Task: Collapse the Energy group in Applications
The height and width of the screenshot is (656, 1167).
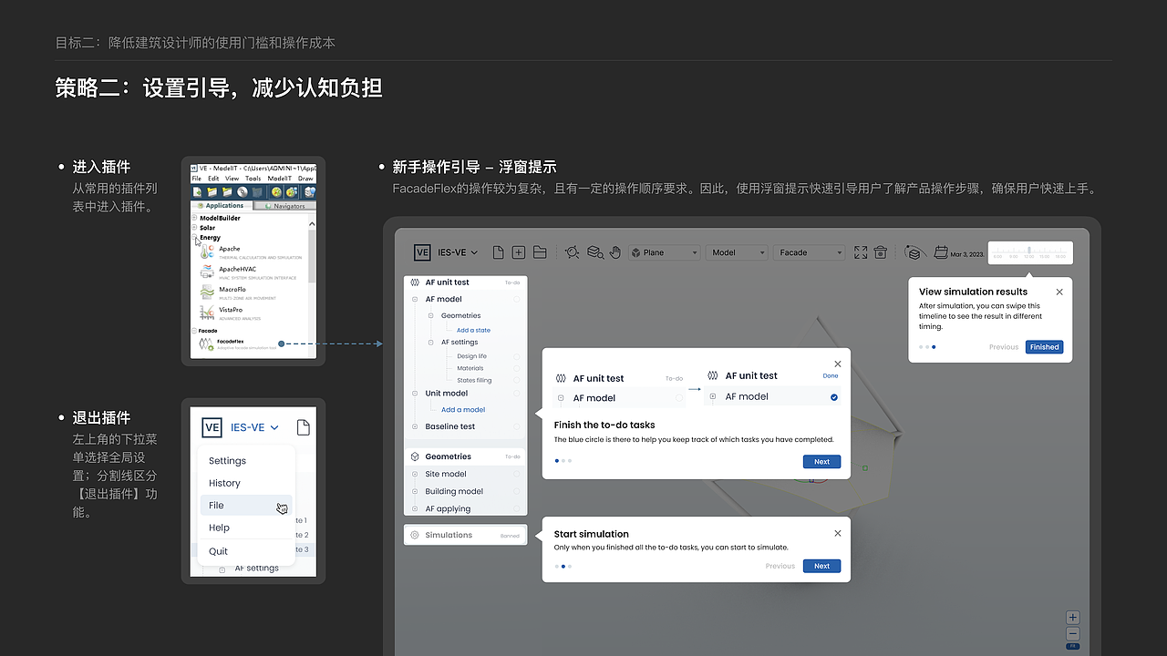Action: tap(195, 238)
